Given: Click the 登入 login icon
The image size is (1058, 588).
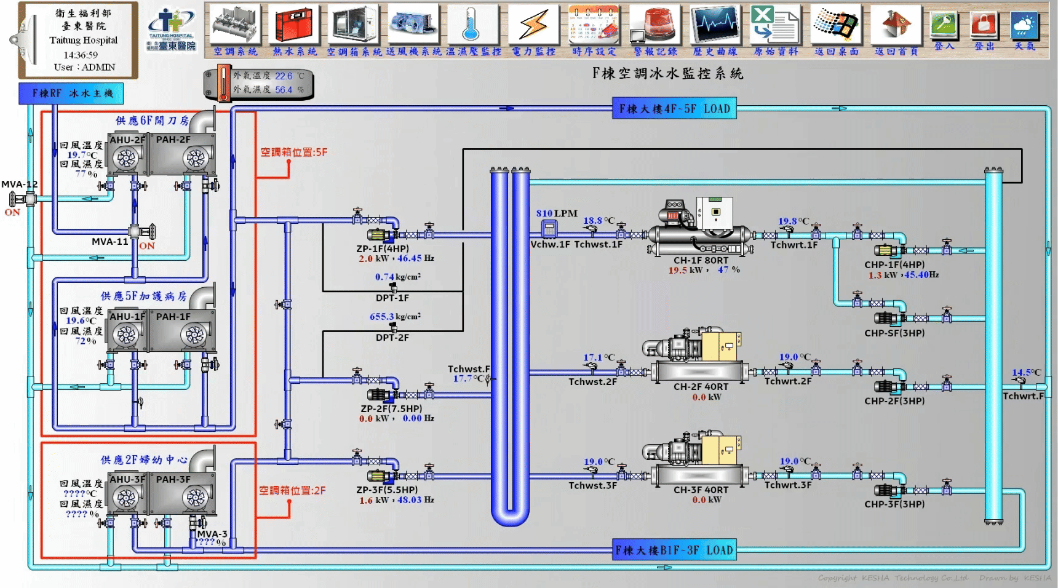Looking at the screenshot, I should click(943, 26).
